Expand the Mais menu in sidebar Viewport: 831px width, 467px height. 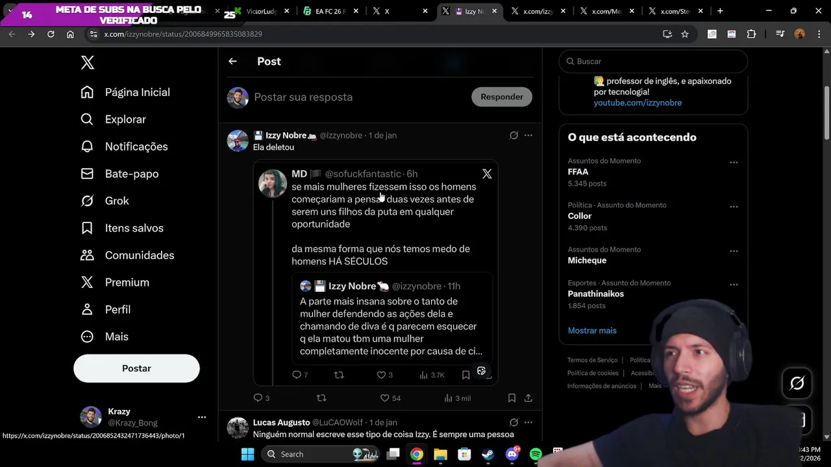click(x=104, y=337)
